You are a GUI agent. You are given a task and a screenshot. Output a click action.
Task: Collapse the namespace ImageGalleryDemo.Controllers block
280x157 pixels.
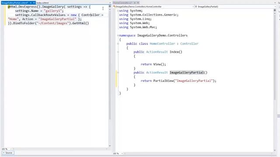[118, 35]
